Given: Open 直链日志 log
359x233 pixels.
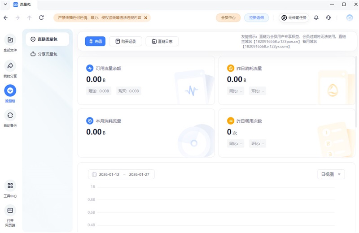Looking at the screenshot, I should pyautogui.click(x=162, y=41).
